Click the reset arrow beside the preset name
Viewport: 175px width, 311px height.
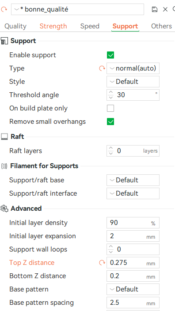coord(4,9)
